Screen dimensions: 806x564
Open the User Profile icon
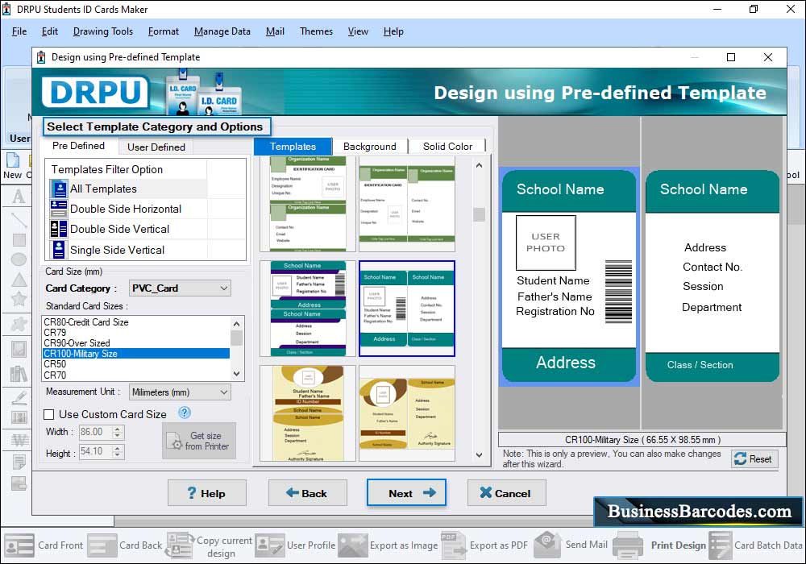point(270,545)
